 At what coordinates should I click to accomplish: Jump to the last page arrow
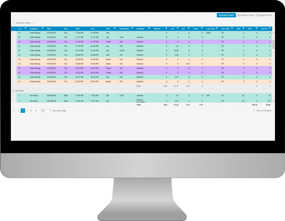[x=36, y=111]
